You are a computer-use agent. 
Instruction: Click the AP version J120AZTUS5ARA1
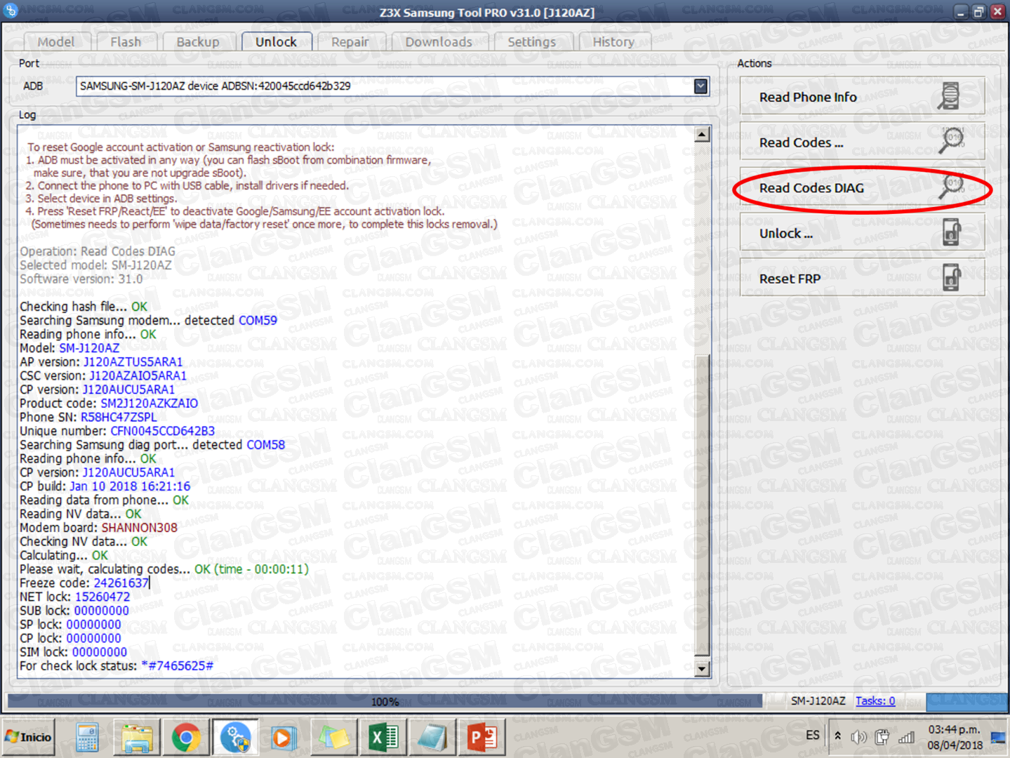(x=133, y=361)
